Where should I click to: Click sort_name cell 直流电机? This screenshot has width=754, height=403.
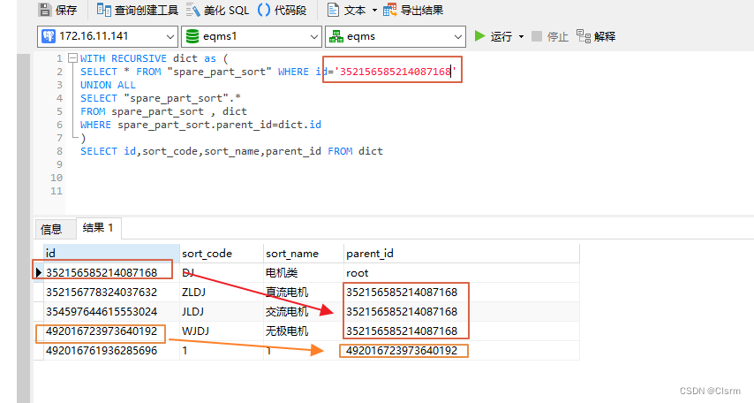(x=304, y=293)
